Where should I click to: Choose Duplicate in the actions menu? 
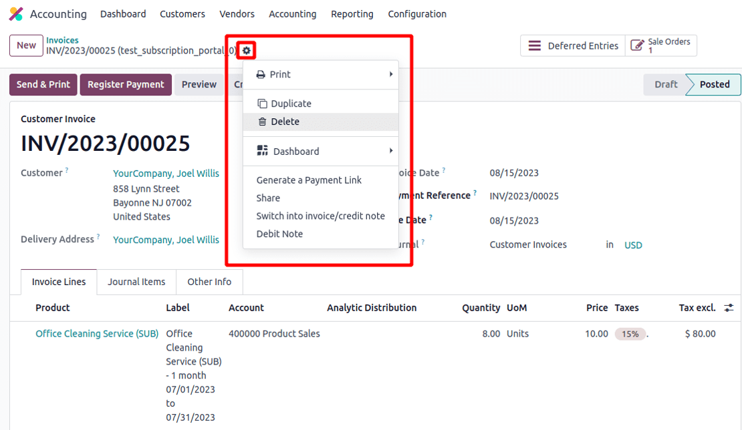coord(291,103)
